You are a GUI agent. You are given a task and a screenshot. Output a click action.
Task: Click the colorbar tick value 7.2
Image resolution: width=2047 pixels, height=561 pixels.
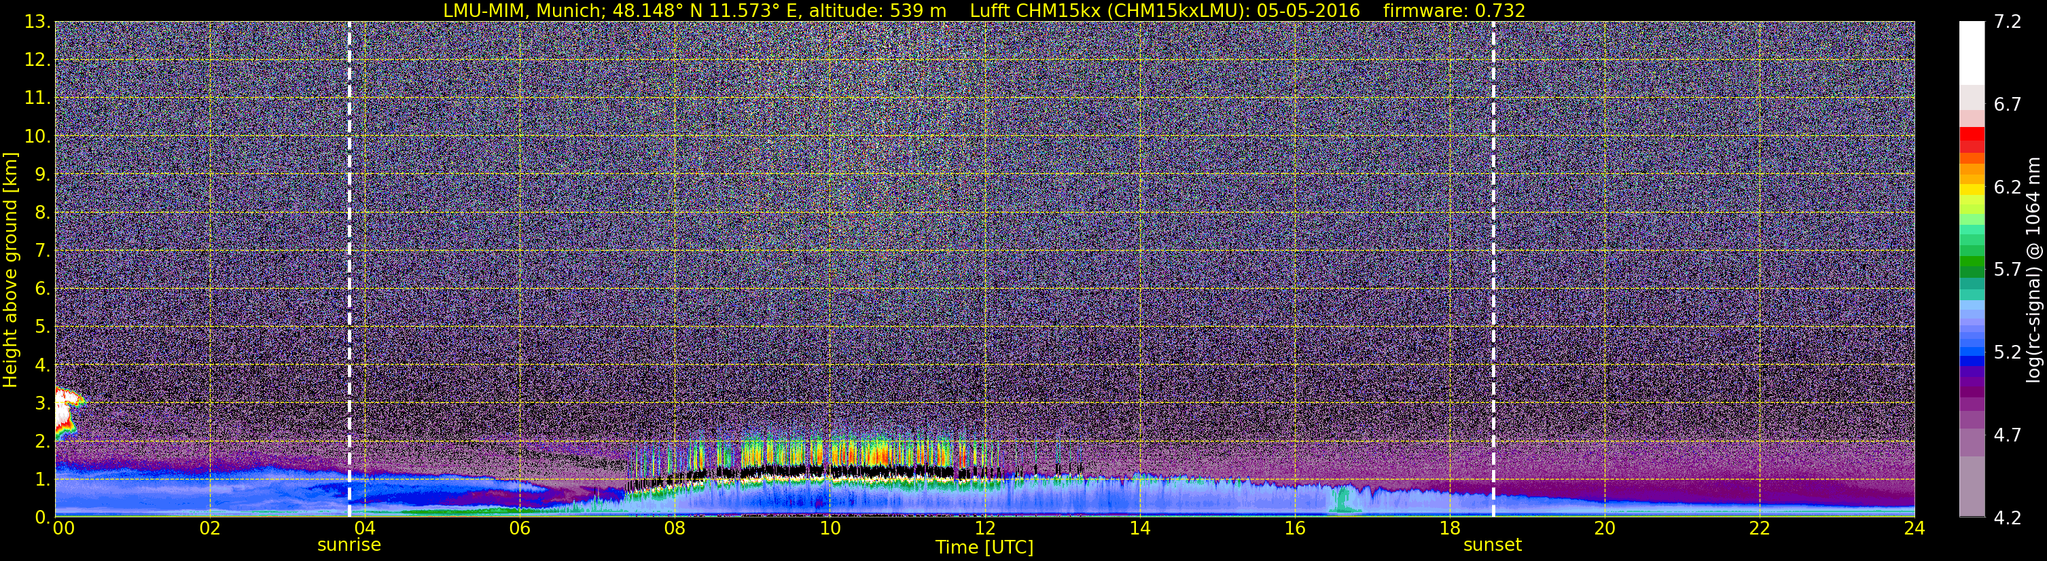coord(2008,22)
